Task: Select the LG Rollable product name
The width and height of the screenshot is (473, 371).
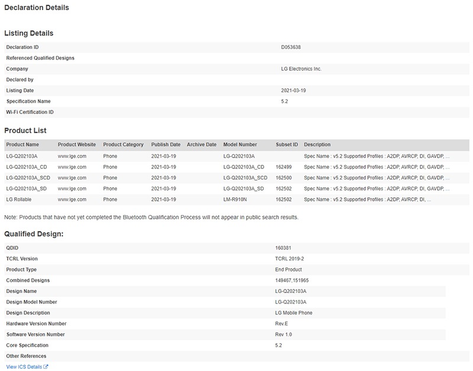Action: pyautogui.click(x=19, y=200)
